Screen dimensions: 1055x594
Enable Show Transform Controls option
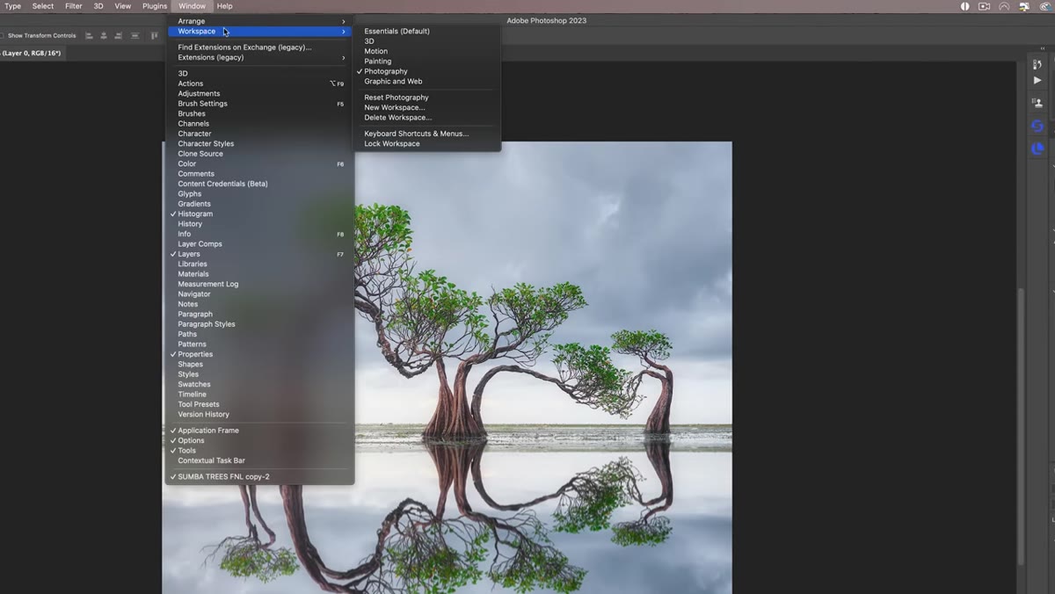tap(39, 36)
